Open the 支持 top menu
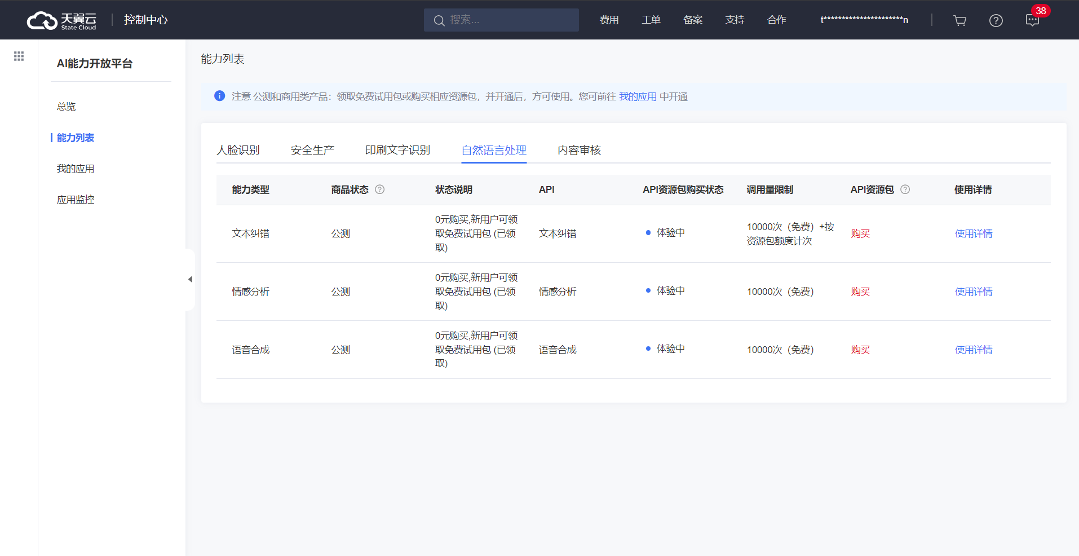The image size is (1079, 556). [735, 20]
